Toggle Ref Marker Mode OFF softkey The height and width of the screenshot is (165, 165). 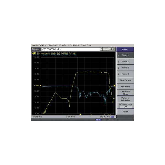125,105
